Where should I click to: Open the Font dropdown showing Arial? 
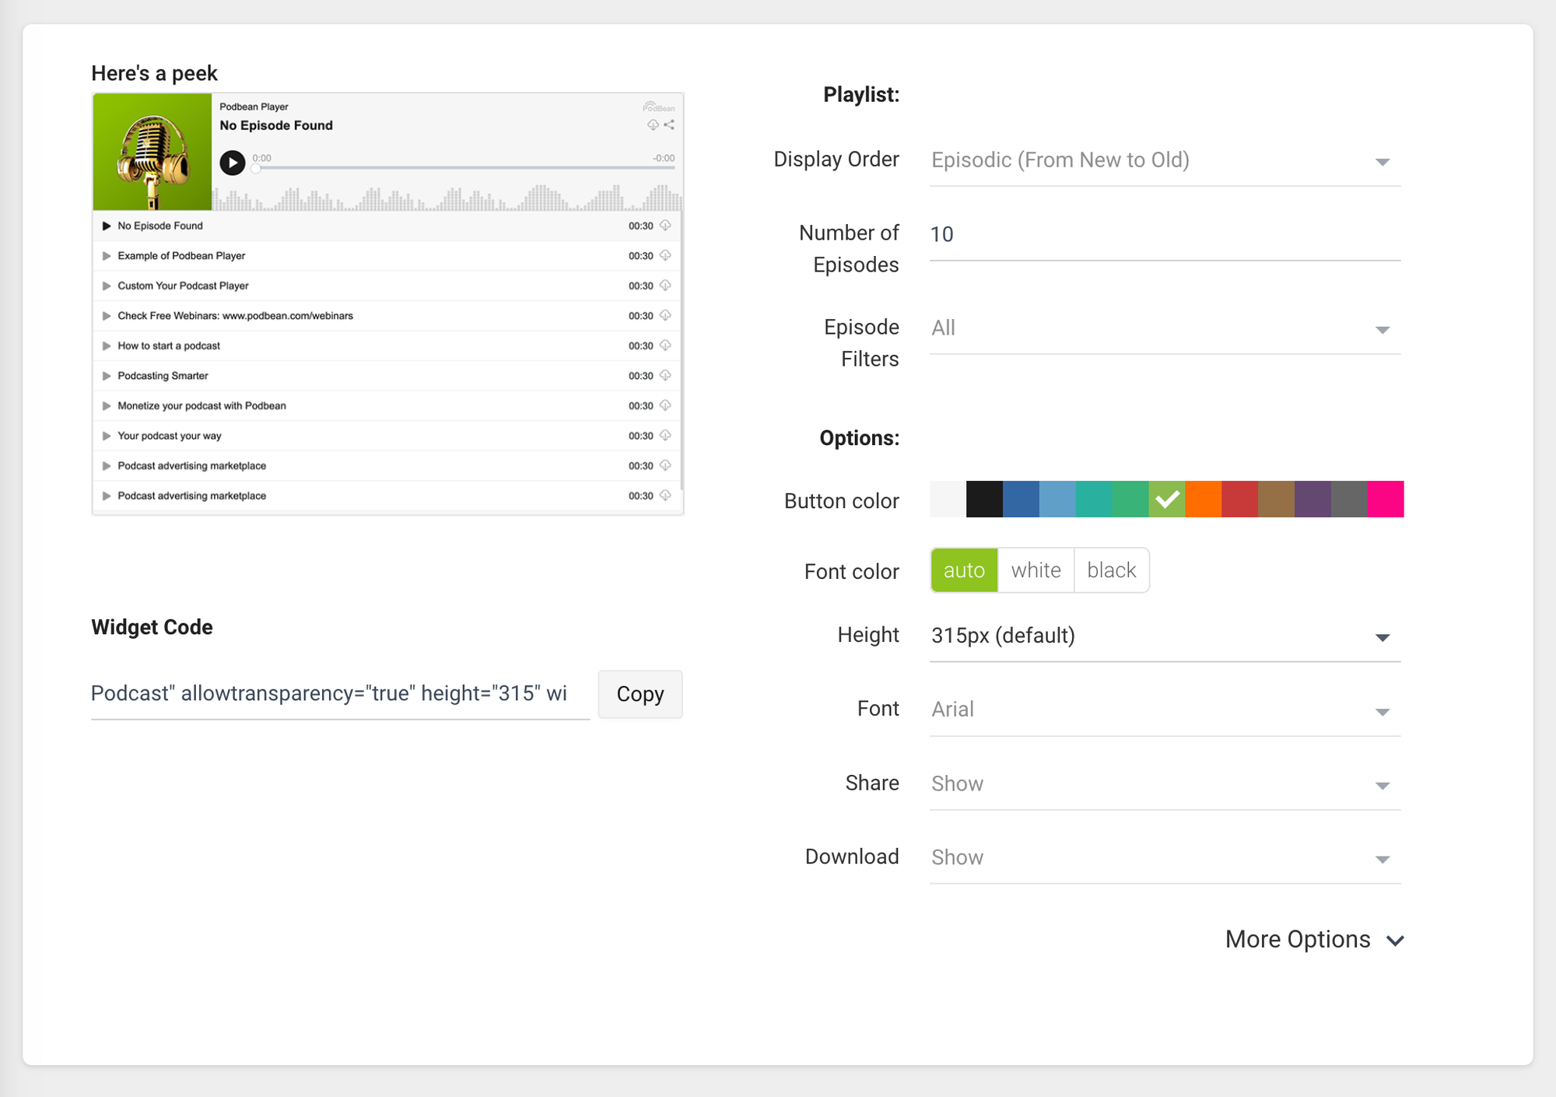tap(1383, 711)
